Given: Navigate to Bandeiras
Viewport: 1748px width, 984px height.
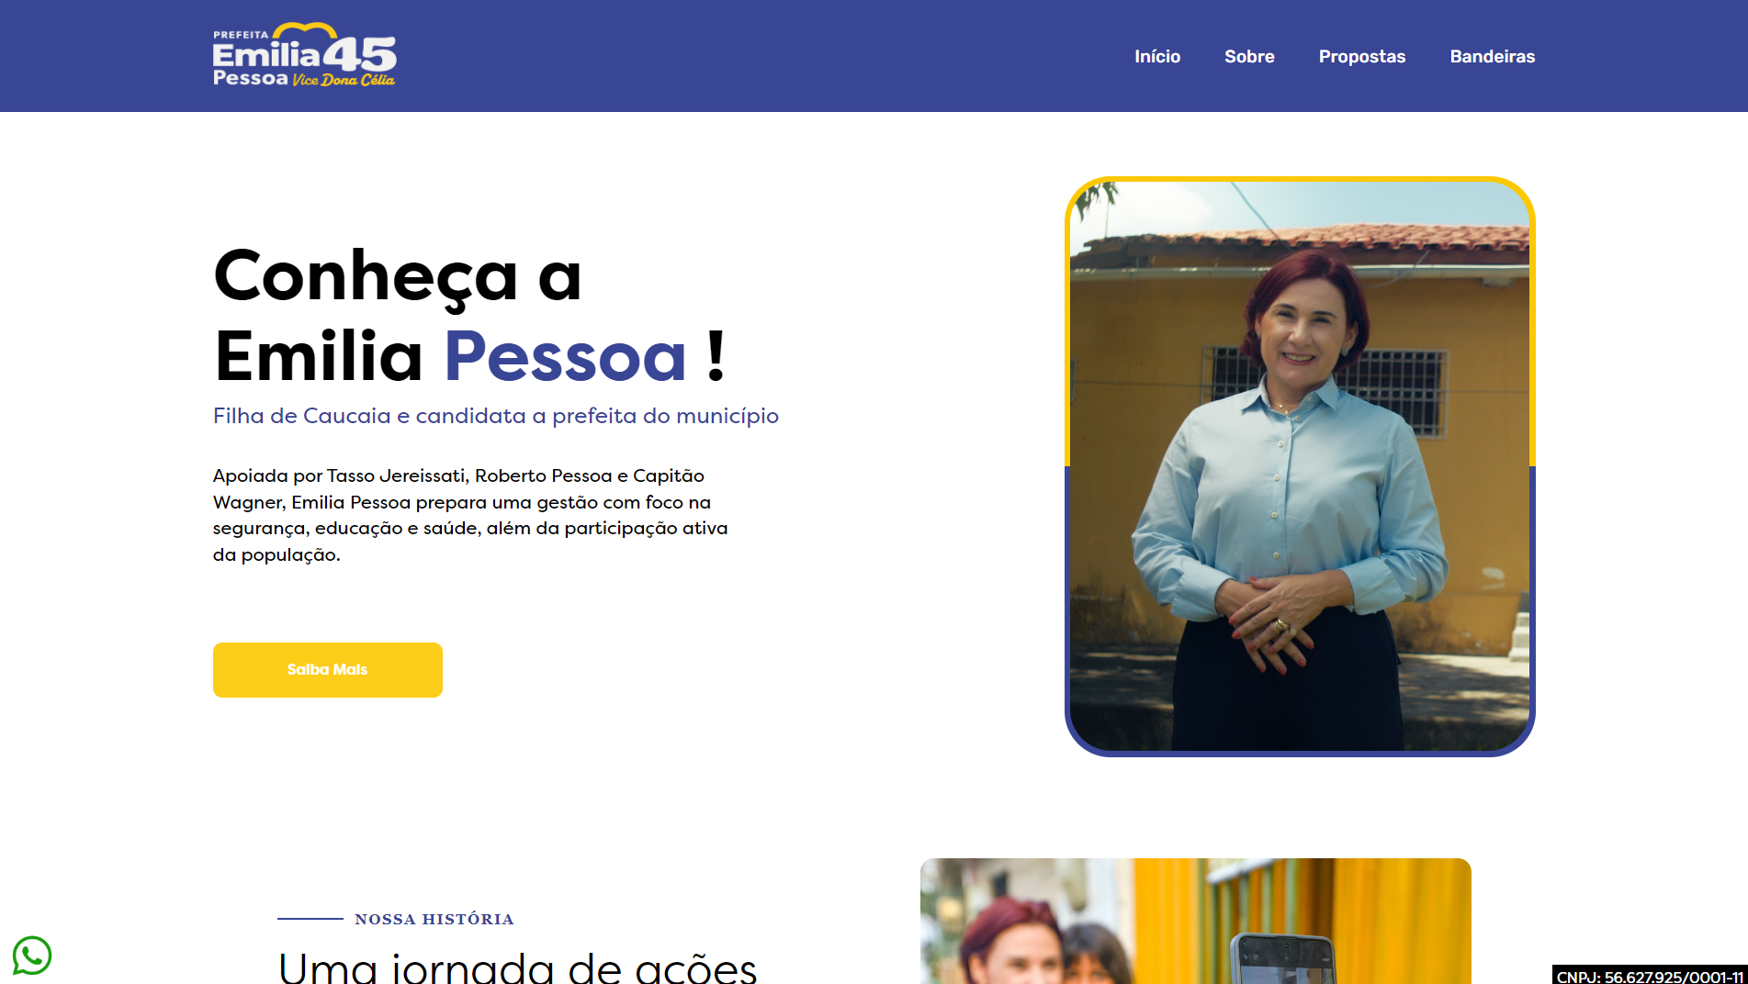Looking at the screenshot, I should 1493,56.
